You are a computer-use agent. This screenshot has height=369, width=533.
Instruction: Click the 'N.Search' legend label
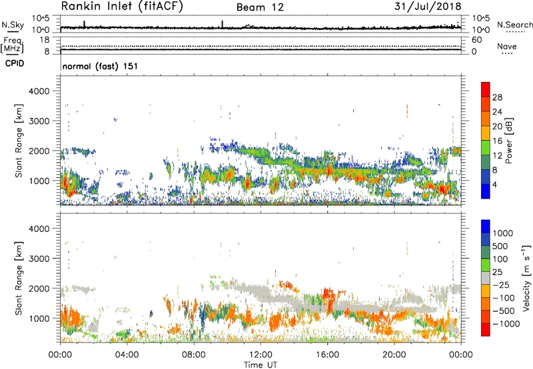[x=514, y=25]
